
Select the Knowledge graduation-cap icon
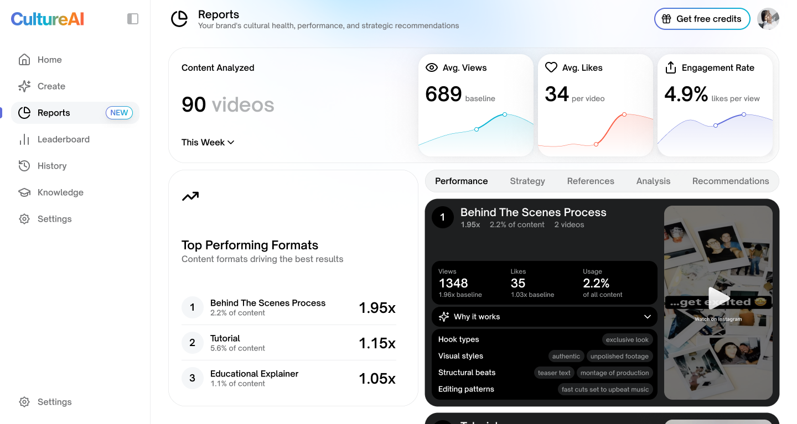[24, 192]
